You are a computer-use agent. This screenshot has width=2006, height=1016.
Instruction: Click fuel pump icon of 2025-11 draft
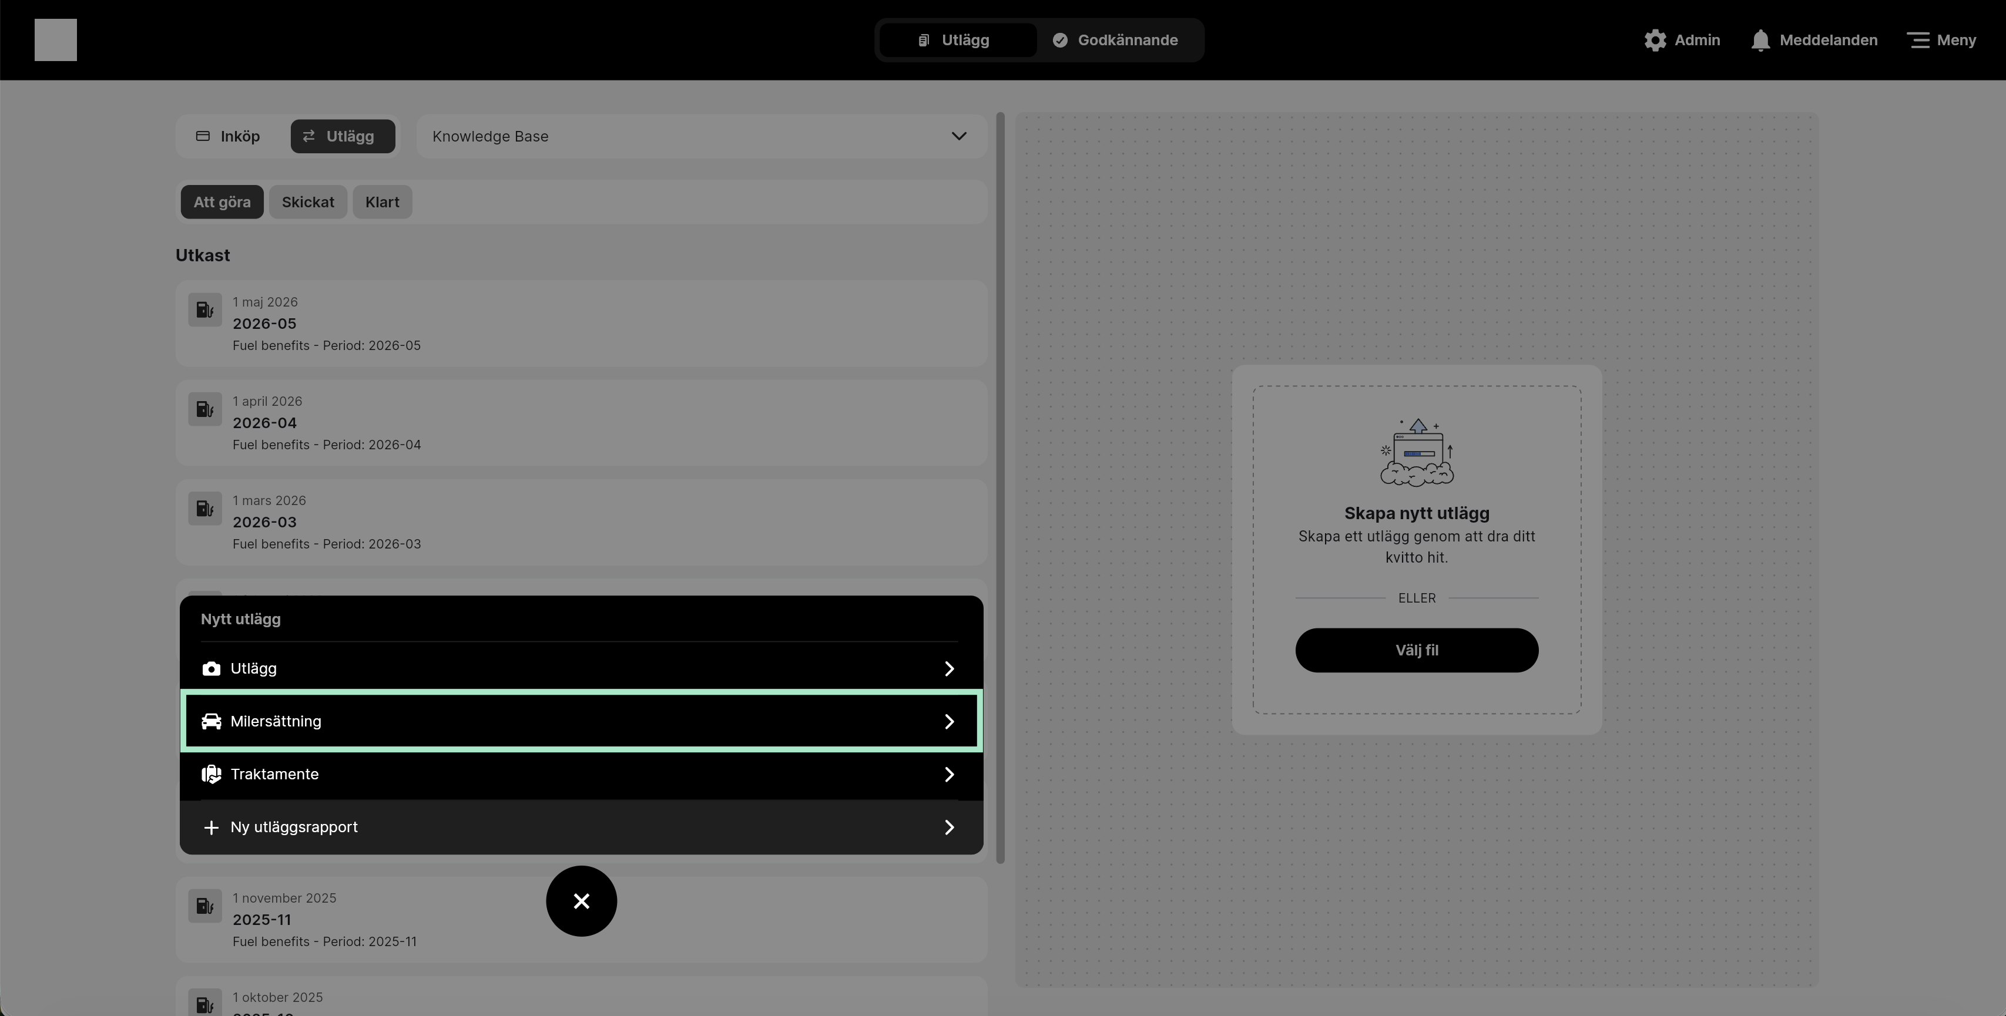click(205, 906)
